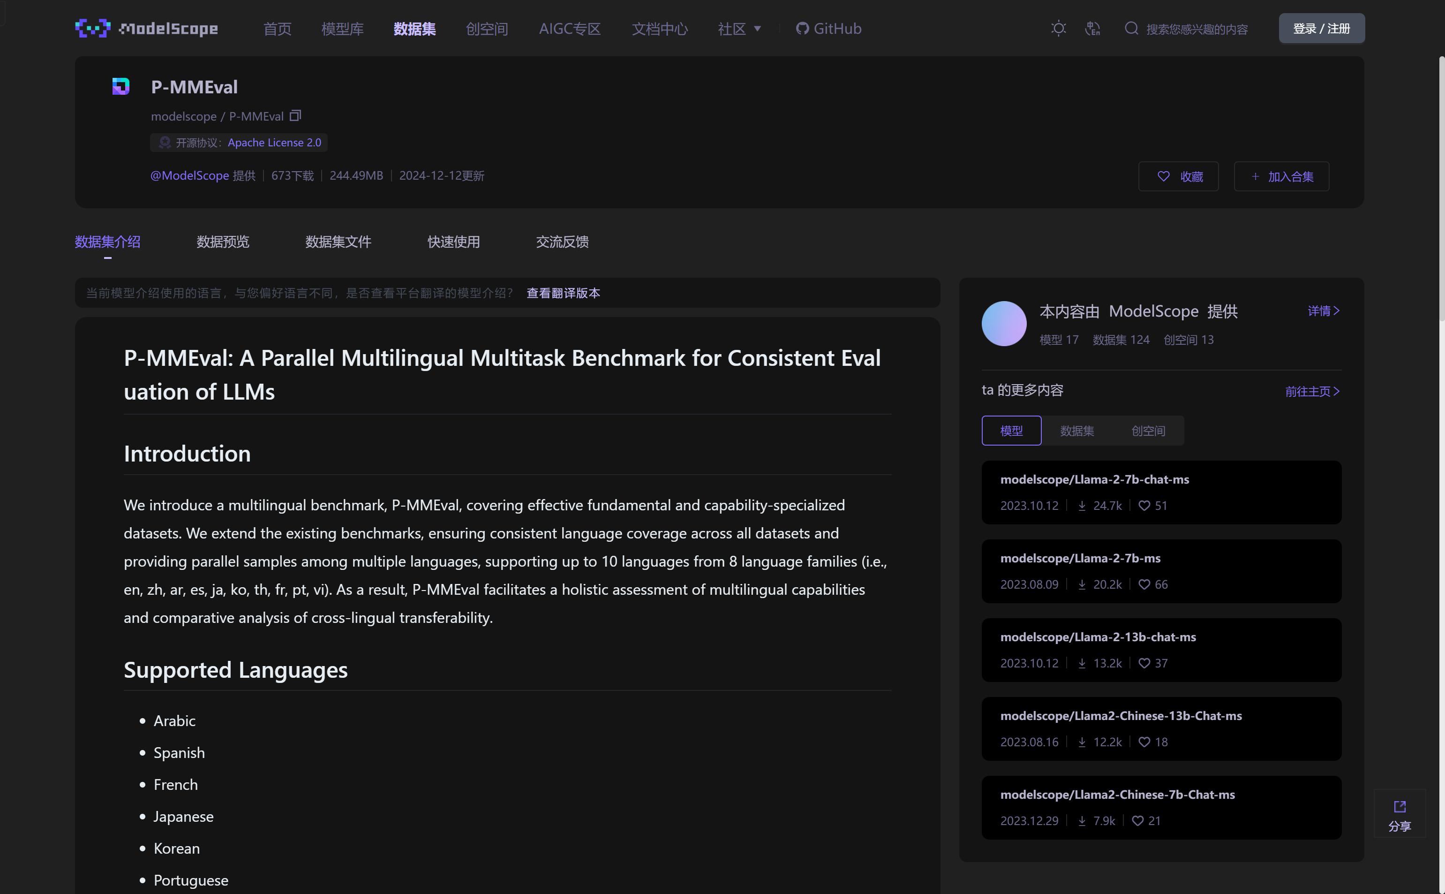Open the Apache License 2.0 link
This screenshot has width=1445, height=894.
274,143
